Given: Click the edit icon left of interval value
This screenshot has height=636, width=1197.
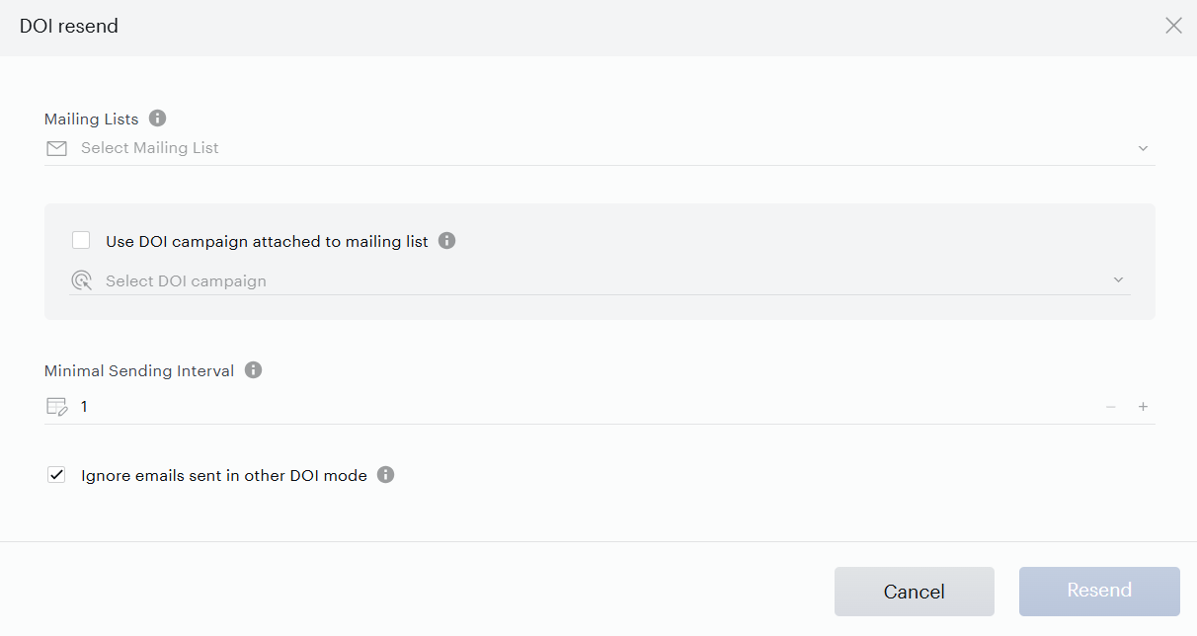Looking at the screenshot, I should coord(57,406).
